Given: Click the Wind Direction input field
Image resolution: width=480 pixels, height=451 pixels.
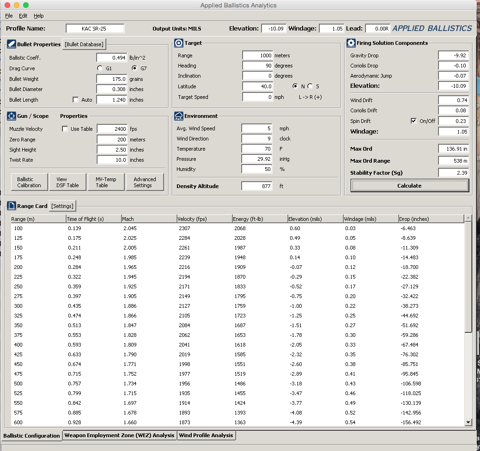Looking at the screenshot, I should point(256,138).
